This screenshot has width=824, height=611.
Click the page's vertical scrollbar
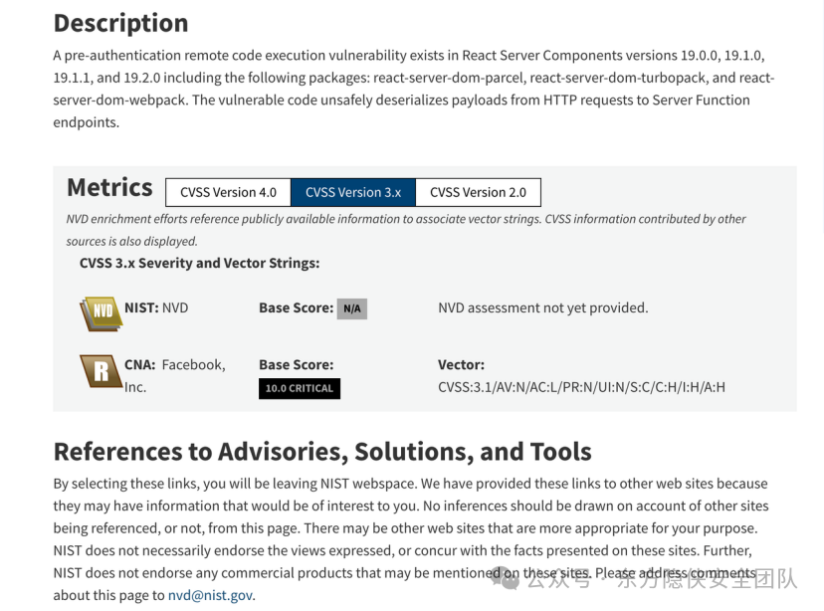[821, 115]
